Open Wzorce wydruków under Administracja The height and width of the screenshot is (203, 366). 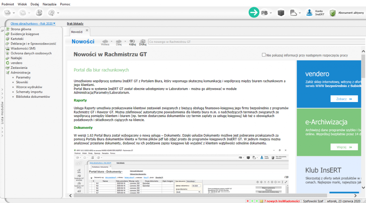coord(29,87)
